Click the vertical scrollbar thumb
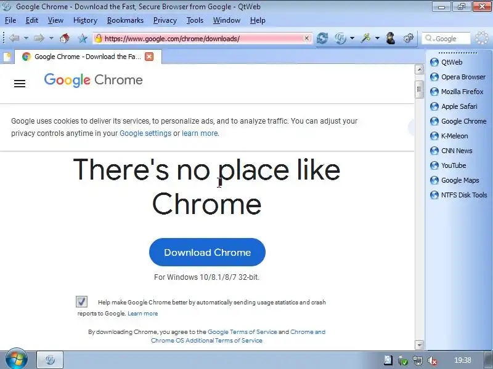The height and width of the screenshot is (369, 493). click(x=419, y=89)
